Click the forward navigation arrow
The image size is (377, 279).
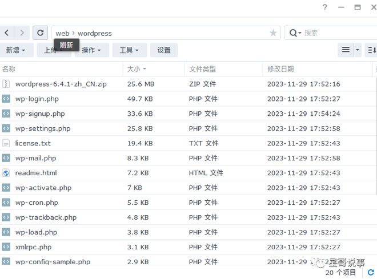(x=22, y=33)
